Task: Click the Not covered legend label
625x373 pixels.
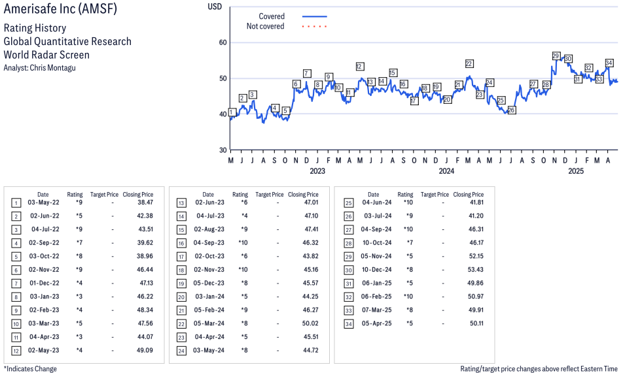Action: tap(266, 26)
